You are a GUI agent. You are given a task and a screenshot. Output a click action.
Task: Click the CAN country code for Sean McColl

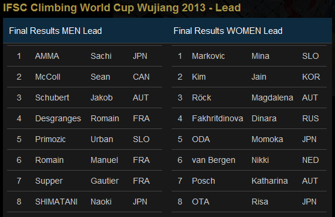coord(141,77)
